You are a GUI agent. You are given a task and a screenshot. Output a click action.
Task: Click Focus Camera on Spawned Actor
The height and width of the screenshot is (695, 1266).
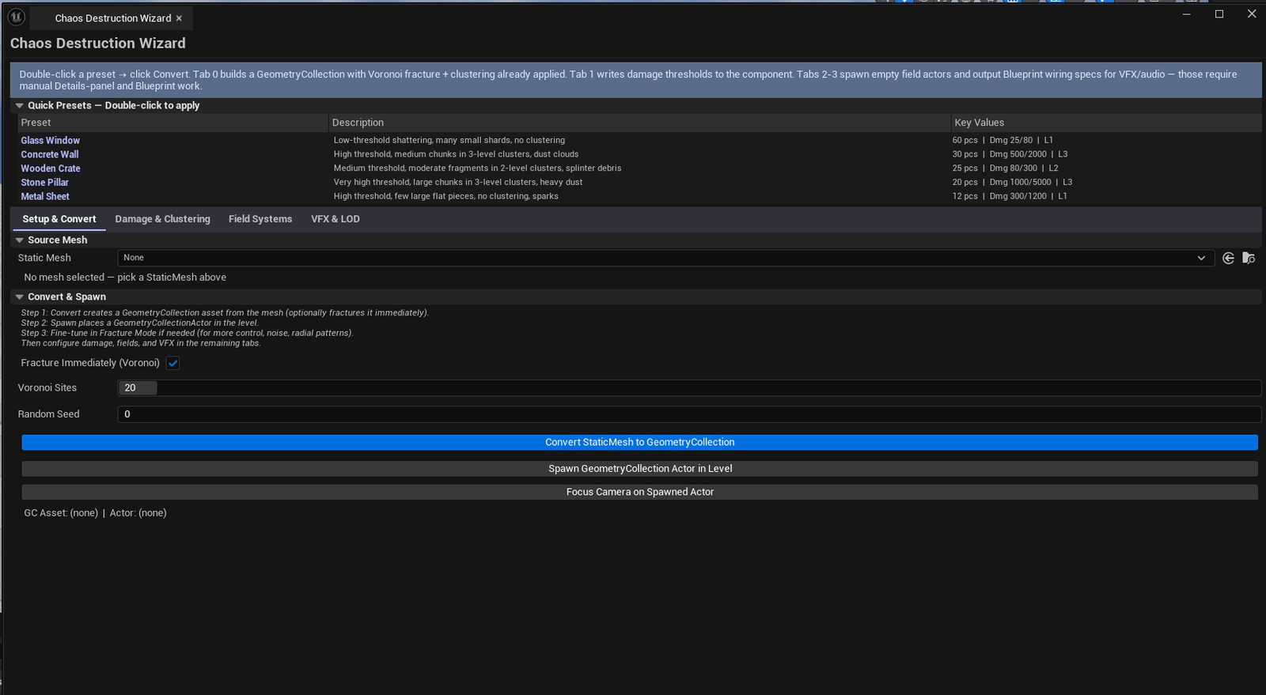pos(640,492)
